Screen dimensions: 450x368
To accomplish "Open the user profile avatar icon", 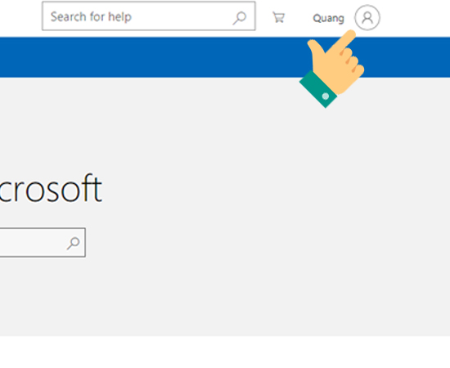I will pyautogui.click(x=367, y=18).
